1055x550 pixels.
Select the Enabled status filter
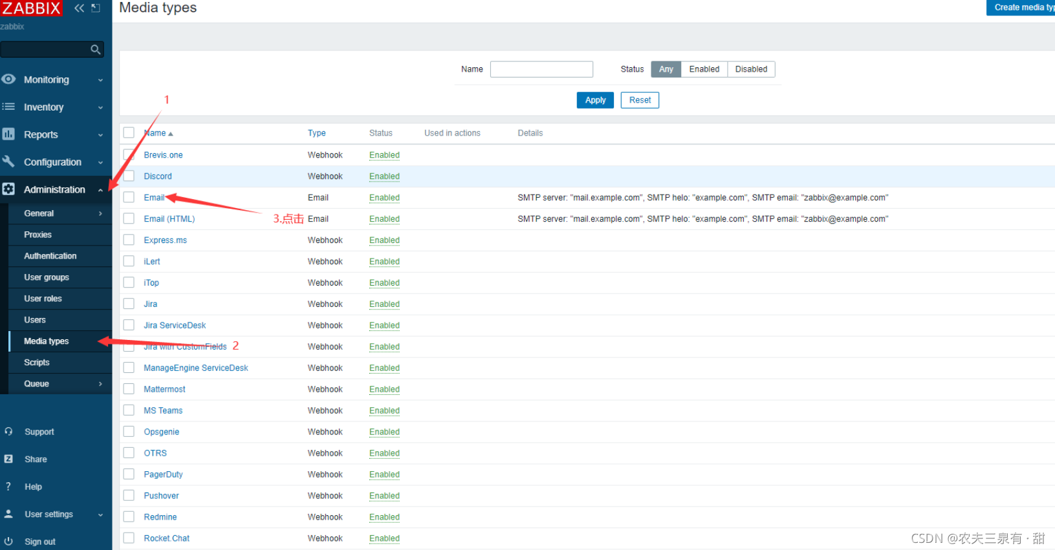point(704,69)
